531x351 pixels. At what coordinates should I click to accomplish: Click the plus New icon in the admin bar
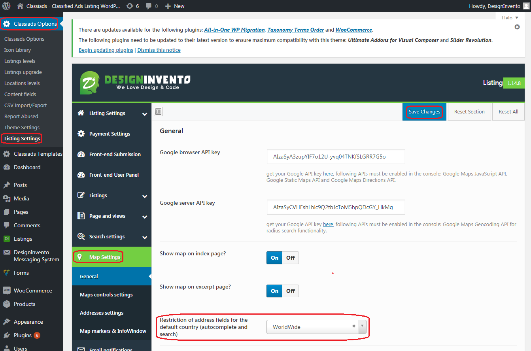pyautogui.click(x=168, y=6)
